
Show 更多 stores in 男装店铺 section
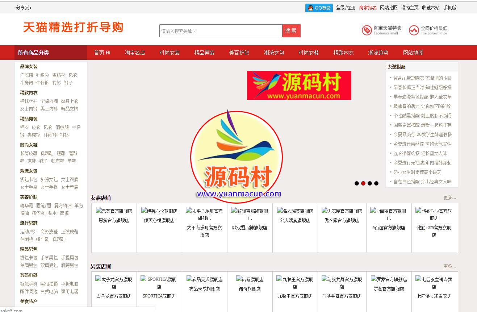tap(449, 266)
